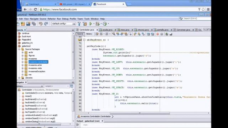Click the Projects panel down scroll arrow
This screenshot has width=228, height=128.
click(x=73, y=78)
